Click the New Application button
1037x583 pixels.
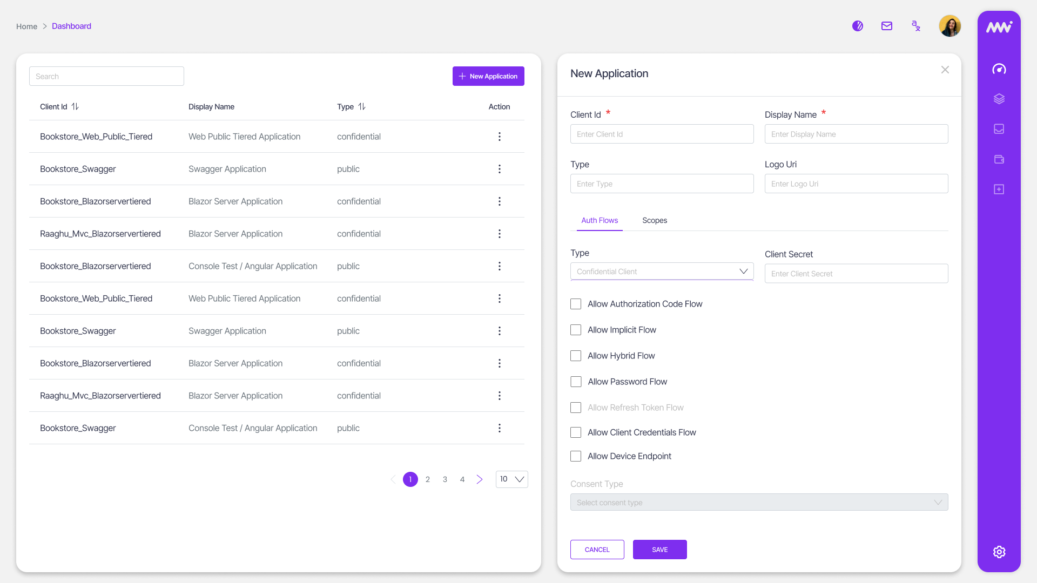click(488, 76)
